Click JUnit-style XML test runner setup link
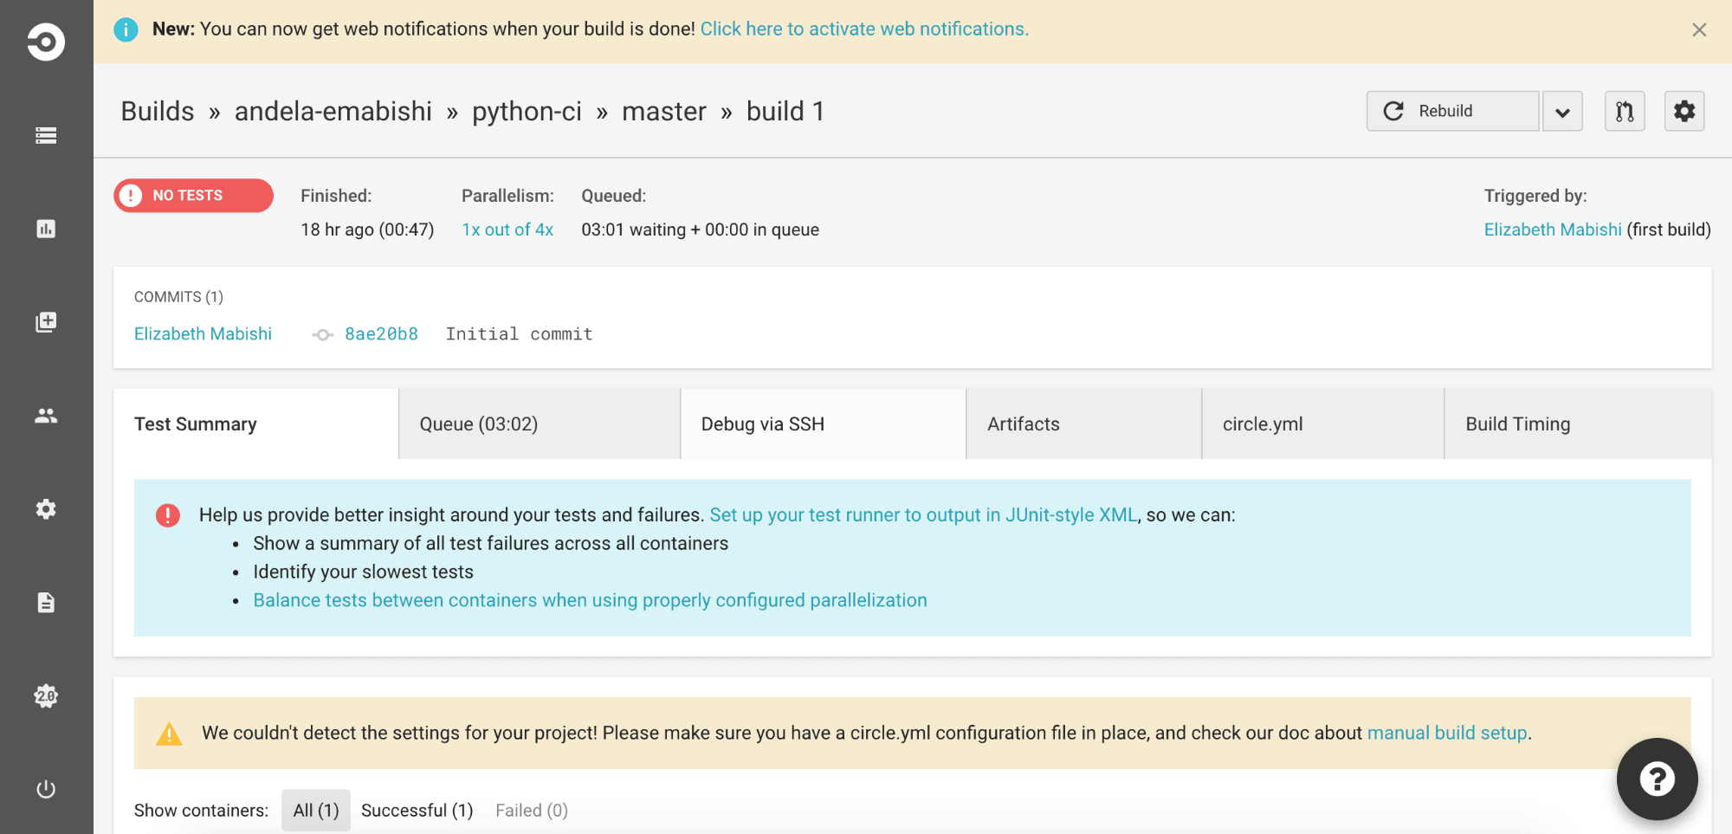 (923, 514)
